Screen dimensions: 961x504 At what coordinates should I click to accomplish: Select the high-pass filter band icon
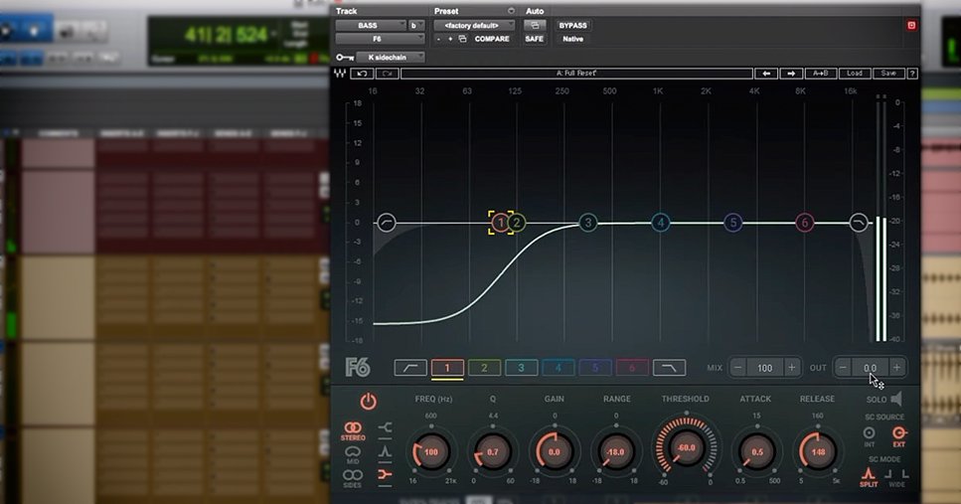click(x=409, y=368)
